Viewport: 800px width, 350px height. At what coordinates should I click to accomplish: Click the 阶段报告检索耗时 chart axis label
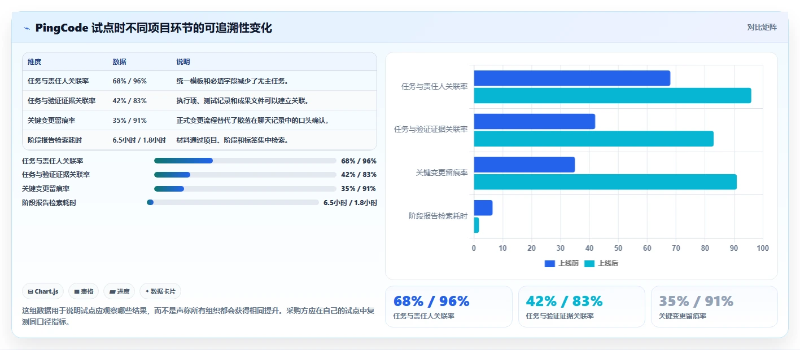438,216
